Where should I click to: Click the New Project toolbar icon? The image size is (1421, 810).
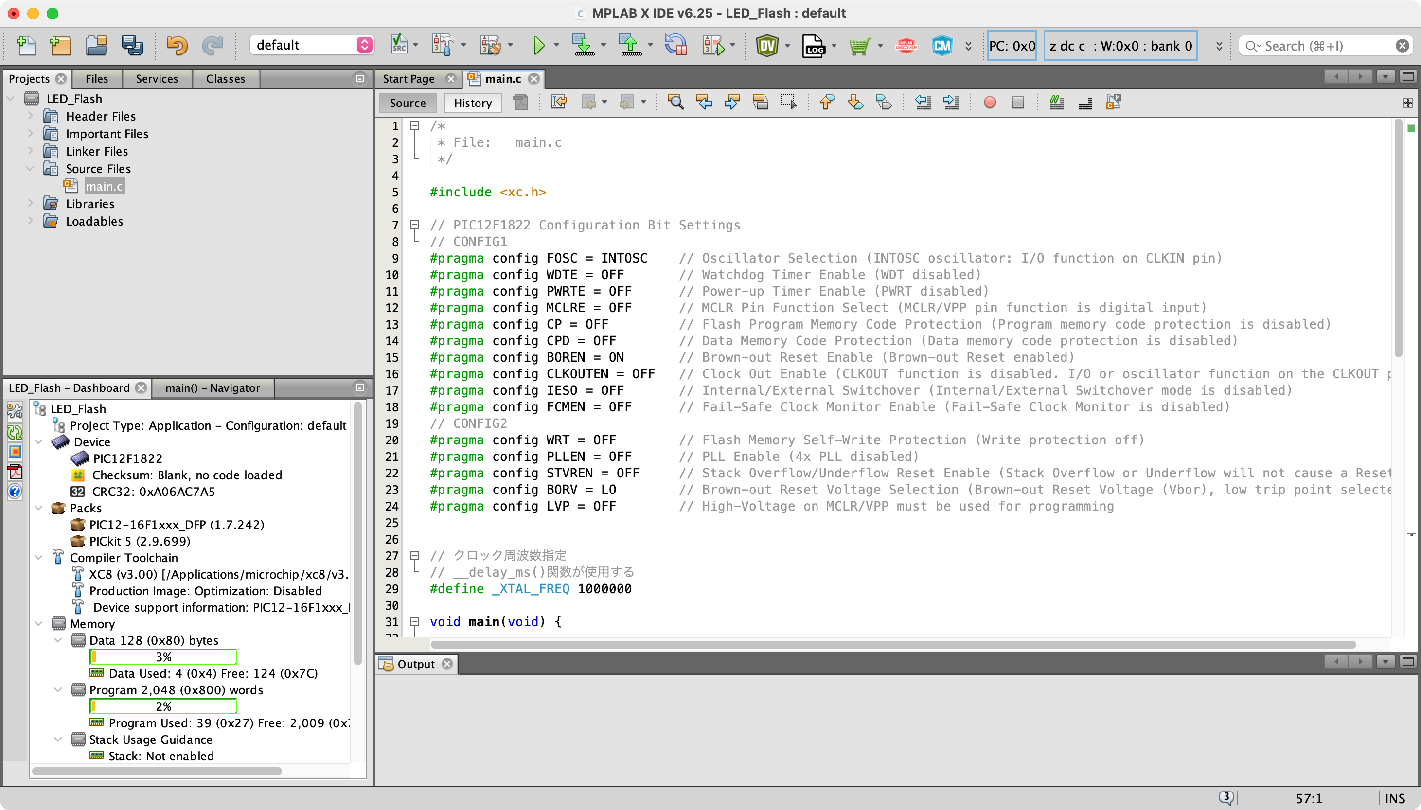pyautogui.click(x=61, y=45)
